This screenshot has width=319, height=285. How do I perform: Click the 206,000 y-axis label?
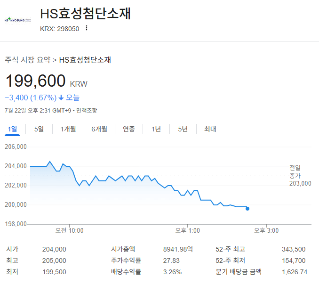[x=16, y=147]
